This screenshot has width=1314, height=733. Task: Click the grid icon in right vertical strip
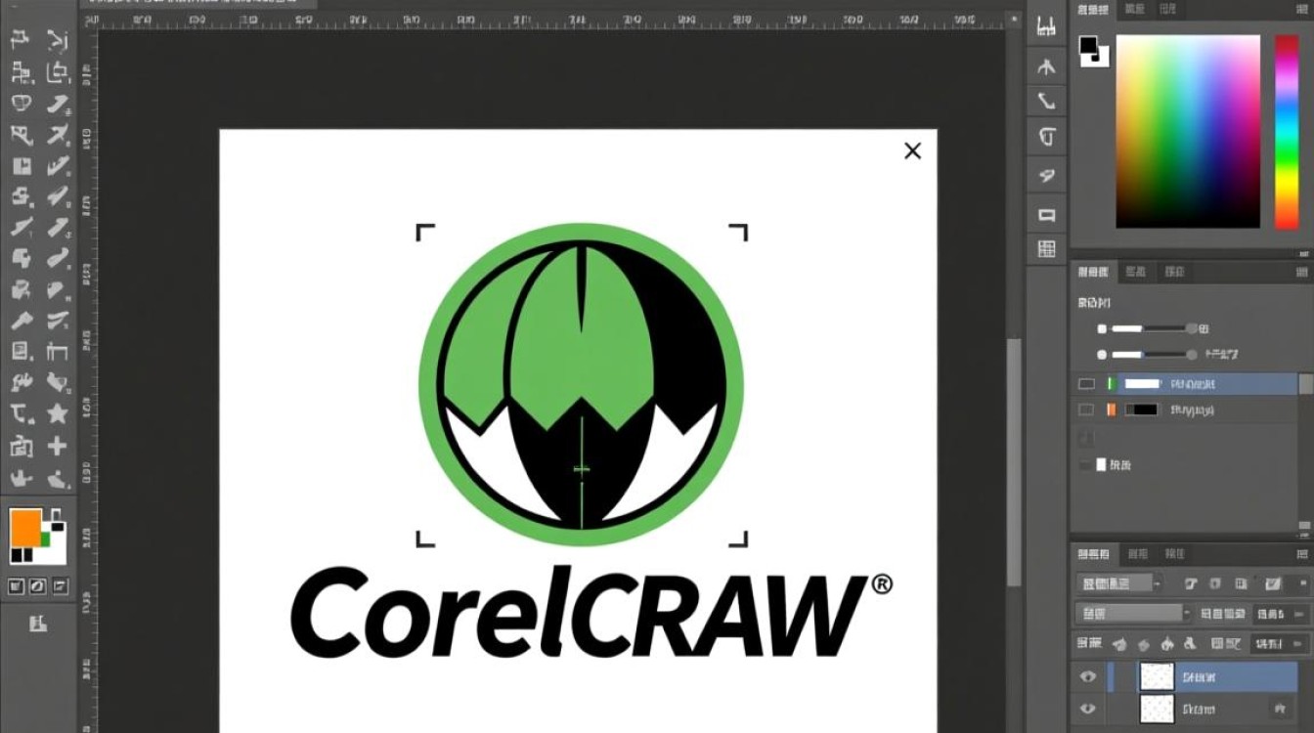1047,248
